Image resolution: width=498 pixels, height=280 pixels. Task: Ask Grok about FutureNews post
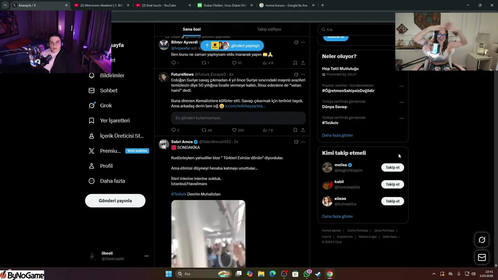tap(296, 74)
